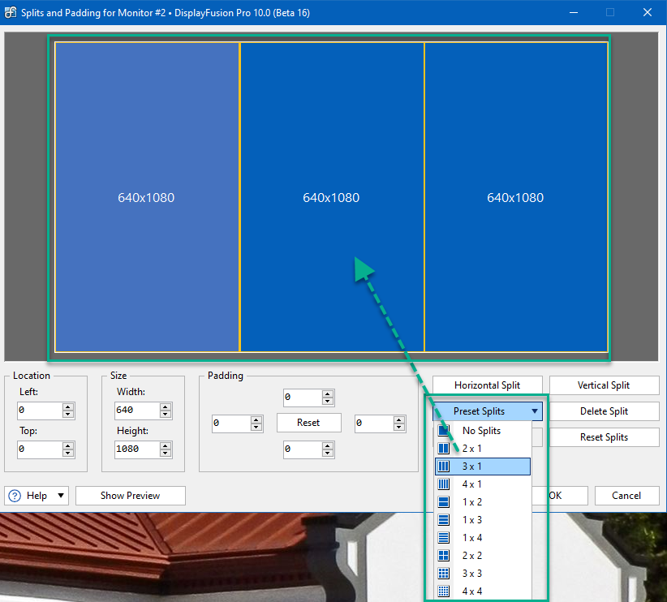Click the DisplayFusion title bar icon
This screenshot has width=667, height=602.
pyautogui.click(x=11, y=12)
